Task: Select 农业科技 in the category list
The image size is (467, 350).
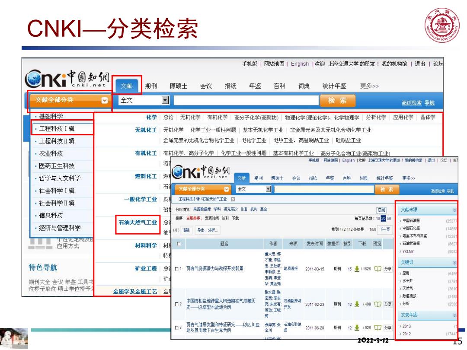Action: pyautogui.click(x=51, y=153)
